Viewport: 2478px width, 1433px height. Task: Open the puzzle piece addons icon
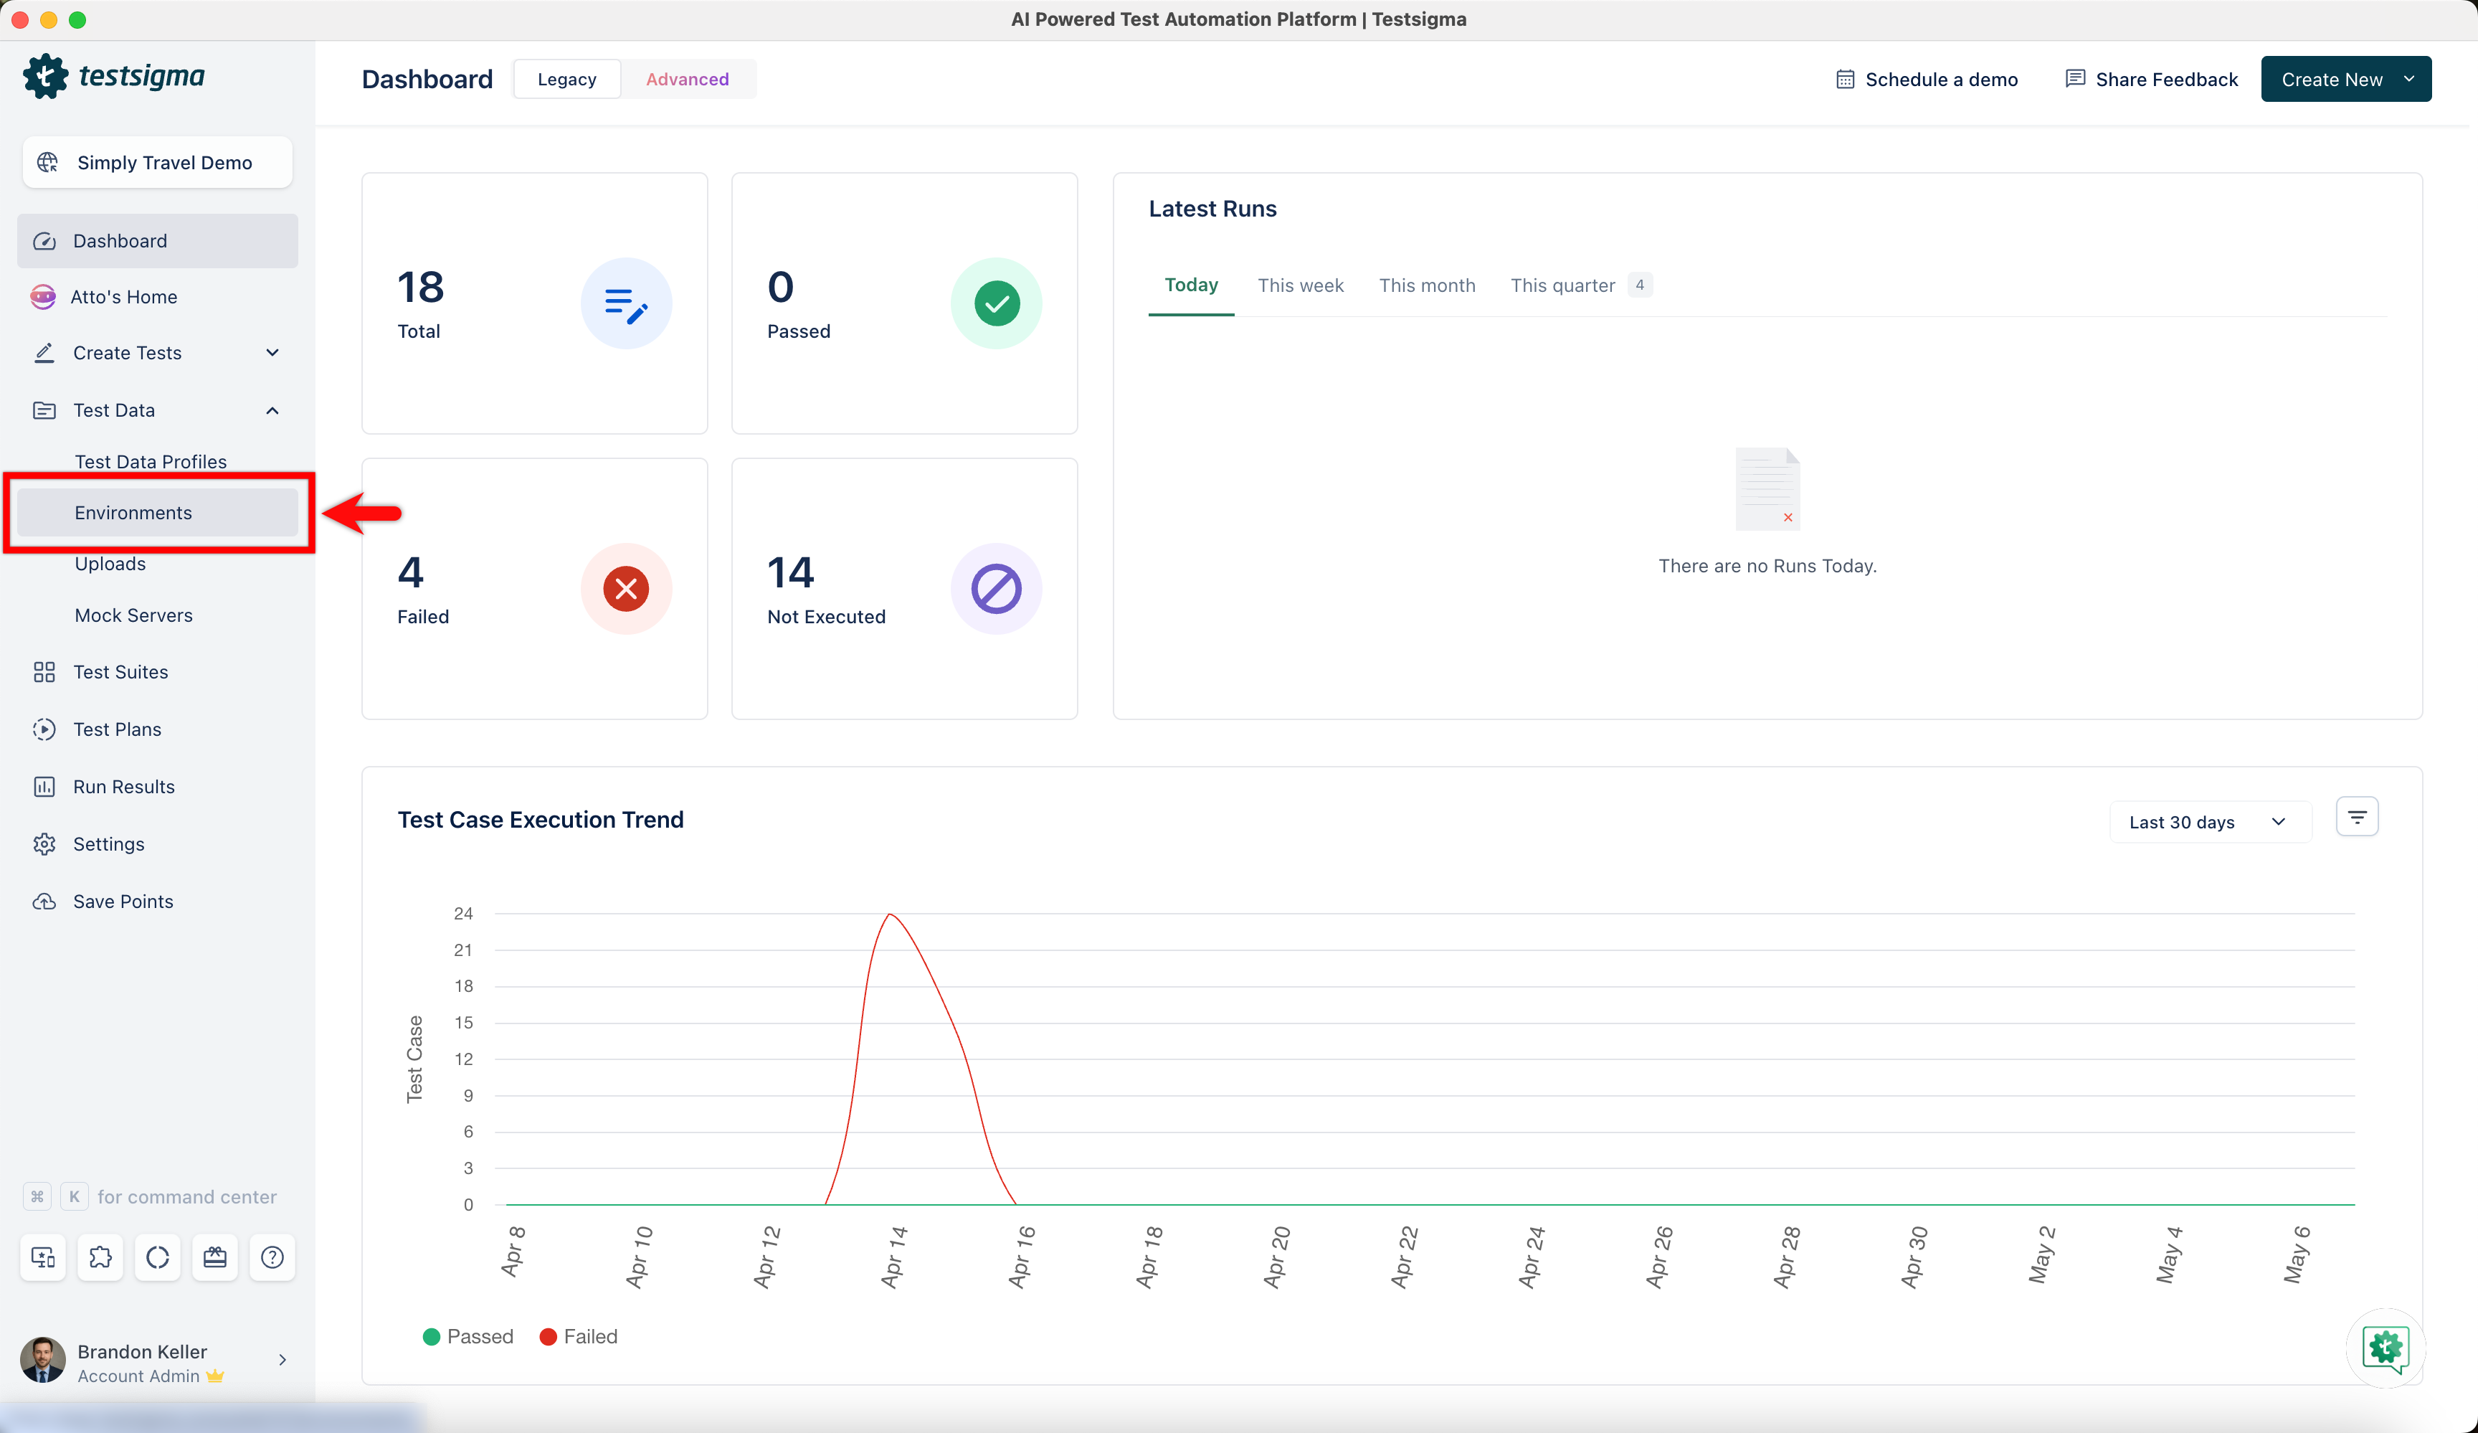pos(100,1257)
